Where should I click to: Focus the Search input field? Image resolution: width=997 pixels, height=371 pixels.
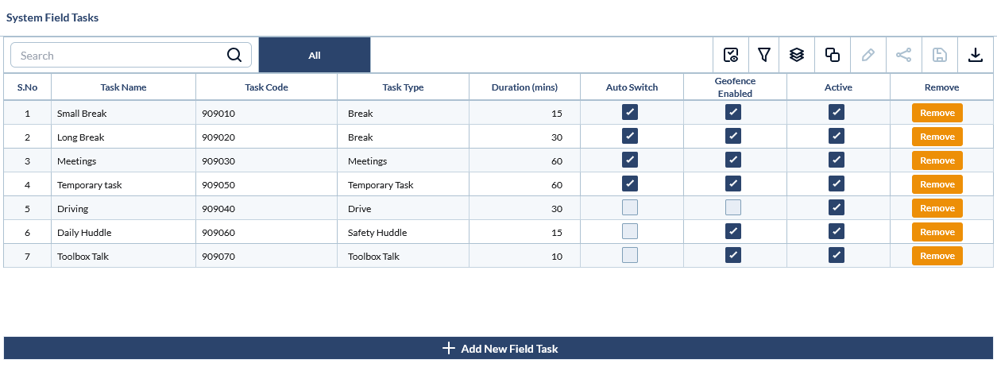click(119, 56)
